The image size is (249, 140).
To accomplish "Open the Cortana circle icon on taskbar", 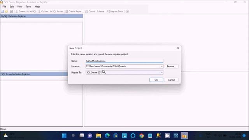I will tap(133, 136).
